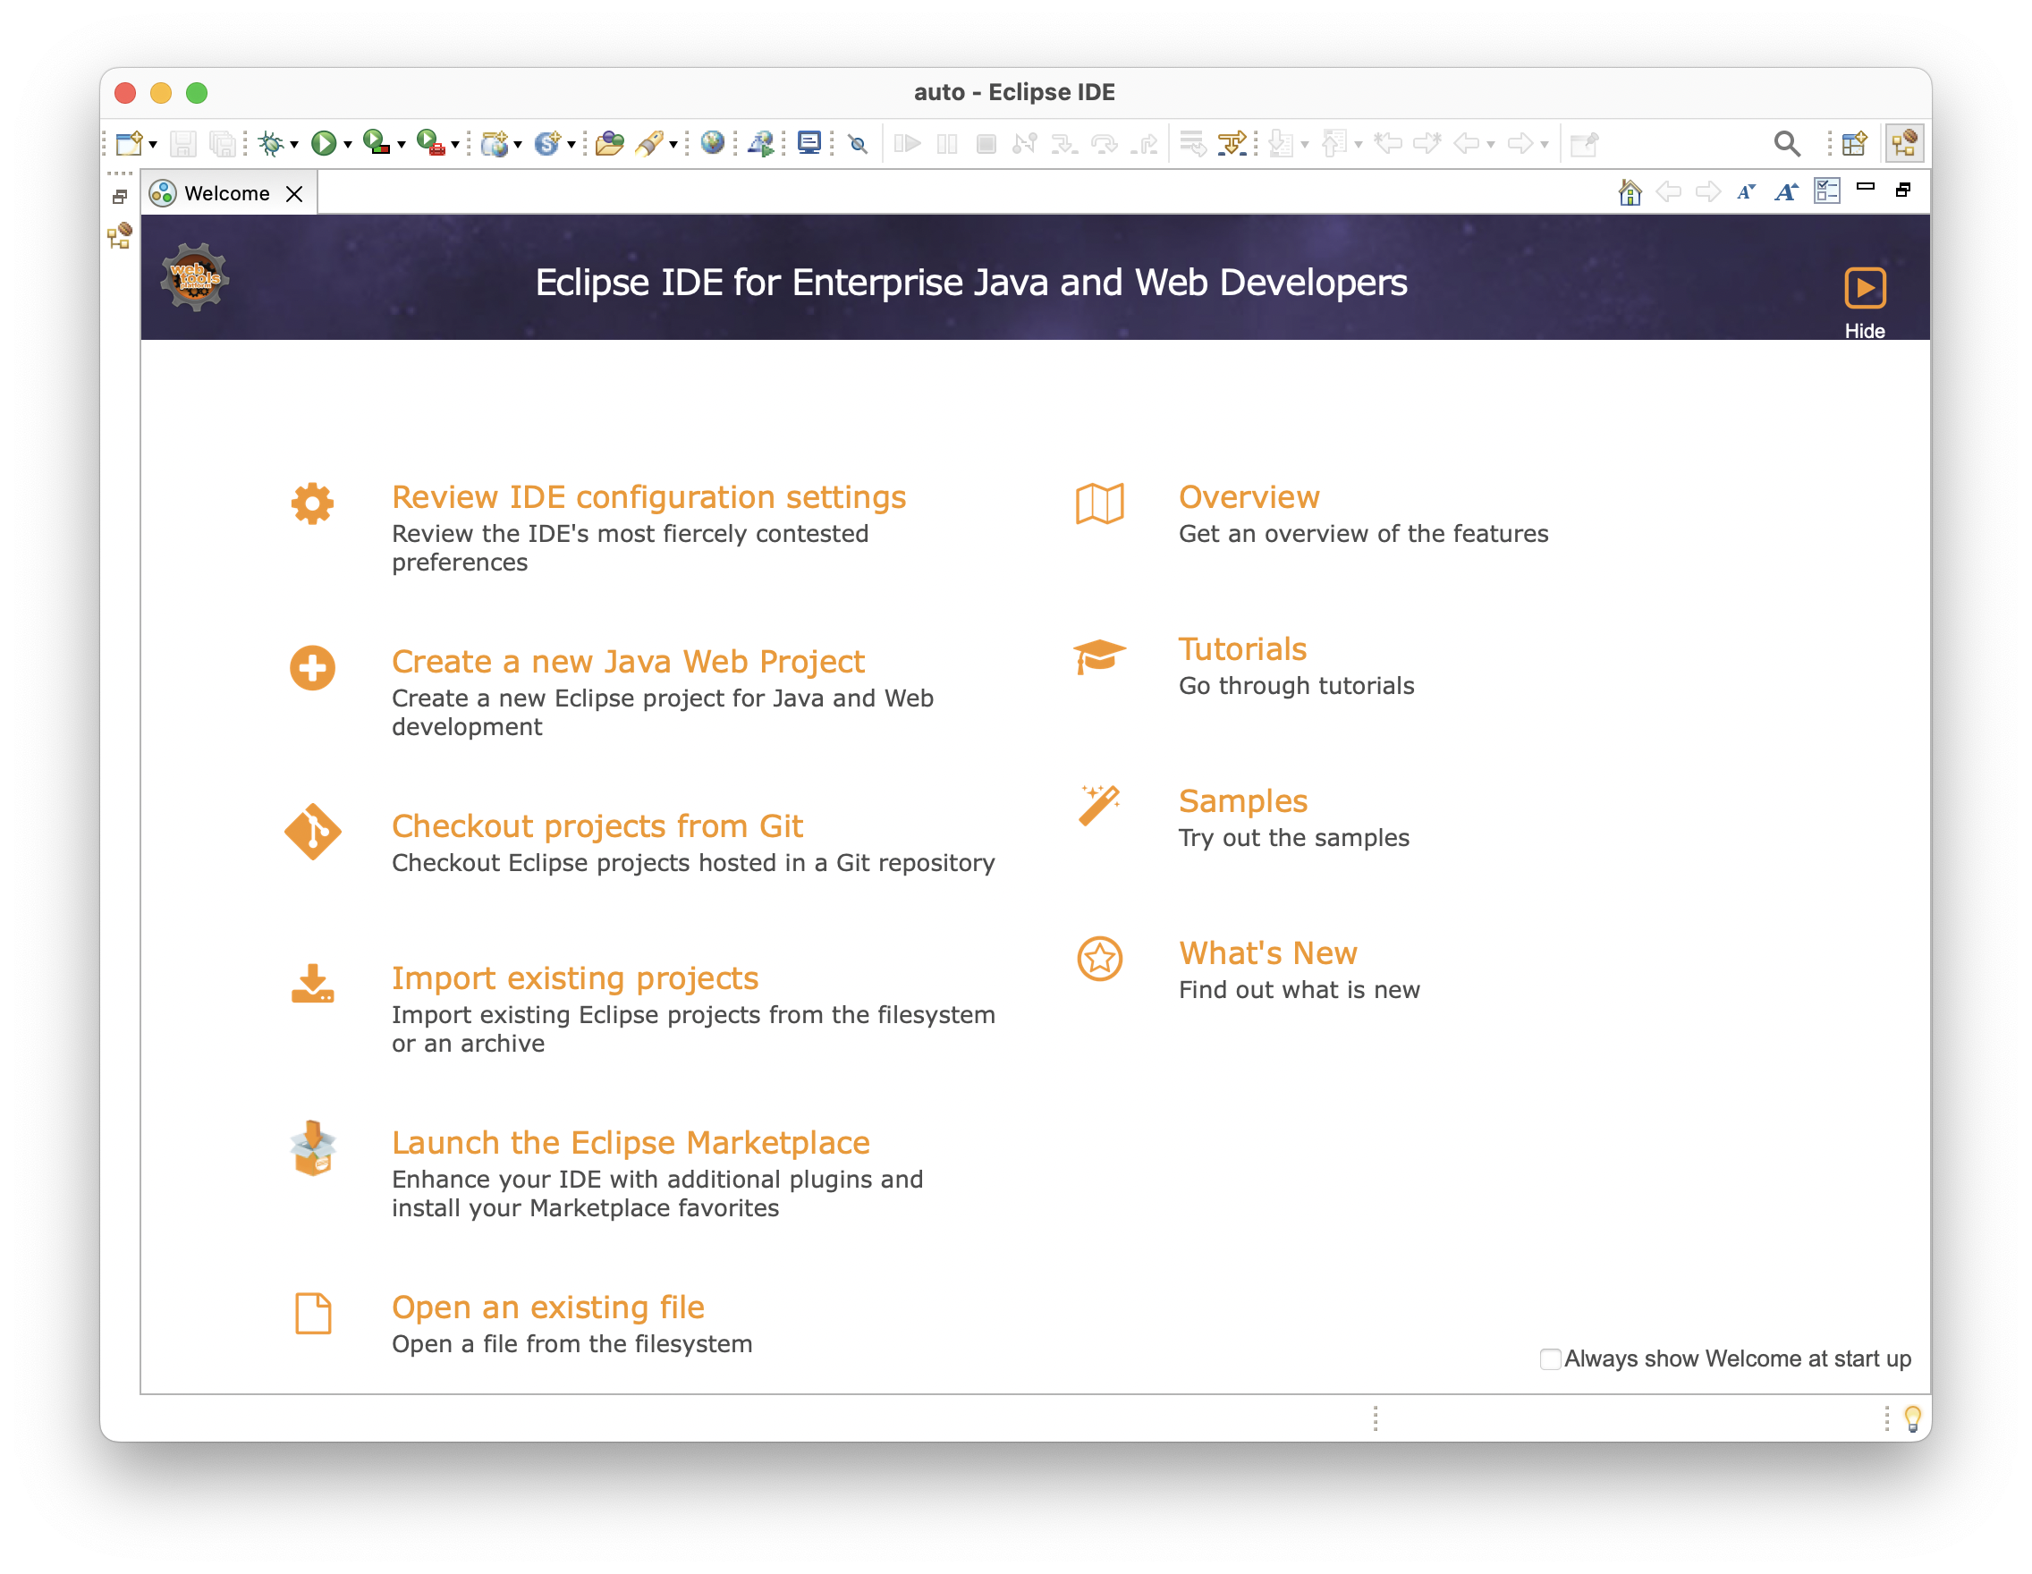Expand the Debug dropdown arrow
2032x1574 pixels.
(294, 145)
